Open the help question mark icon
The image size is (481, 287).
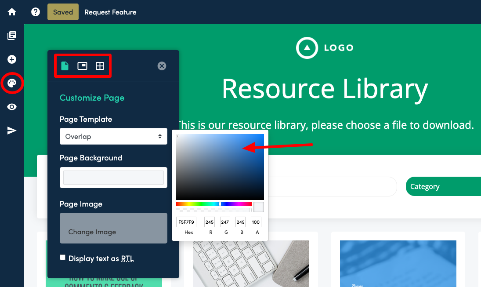click(35, 12)
